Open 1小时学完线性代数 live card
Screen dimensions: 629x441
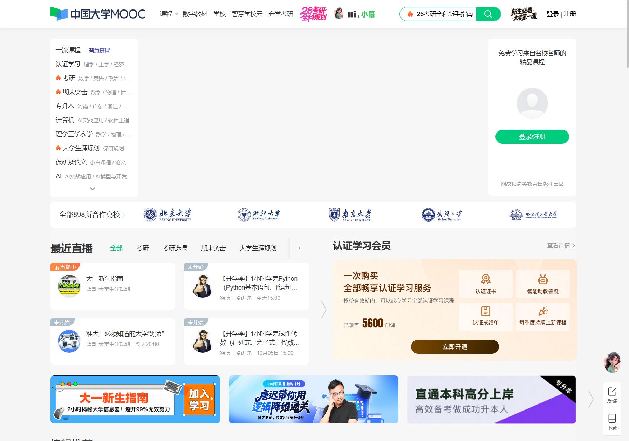(x=246, y=341)
